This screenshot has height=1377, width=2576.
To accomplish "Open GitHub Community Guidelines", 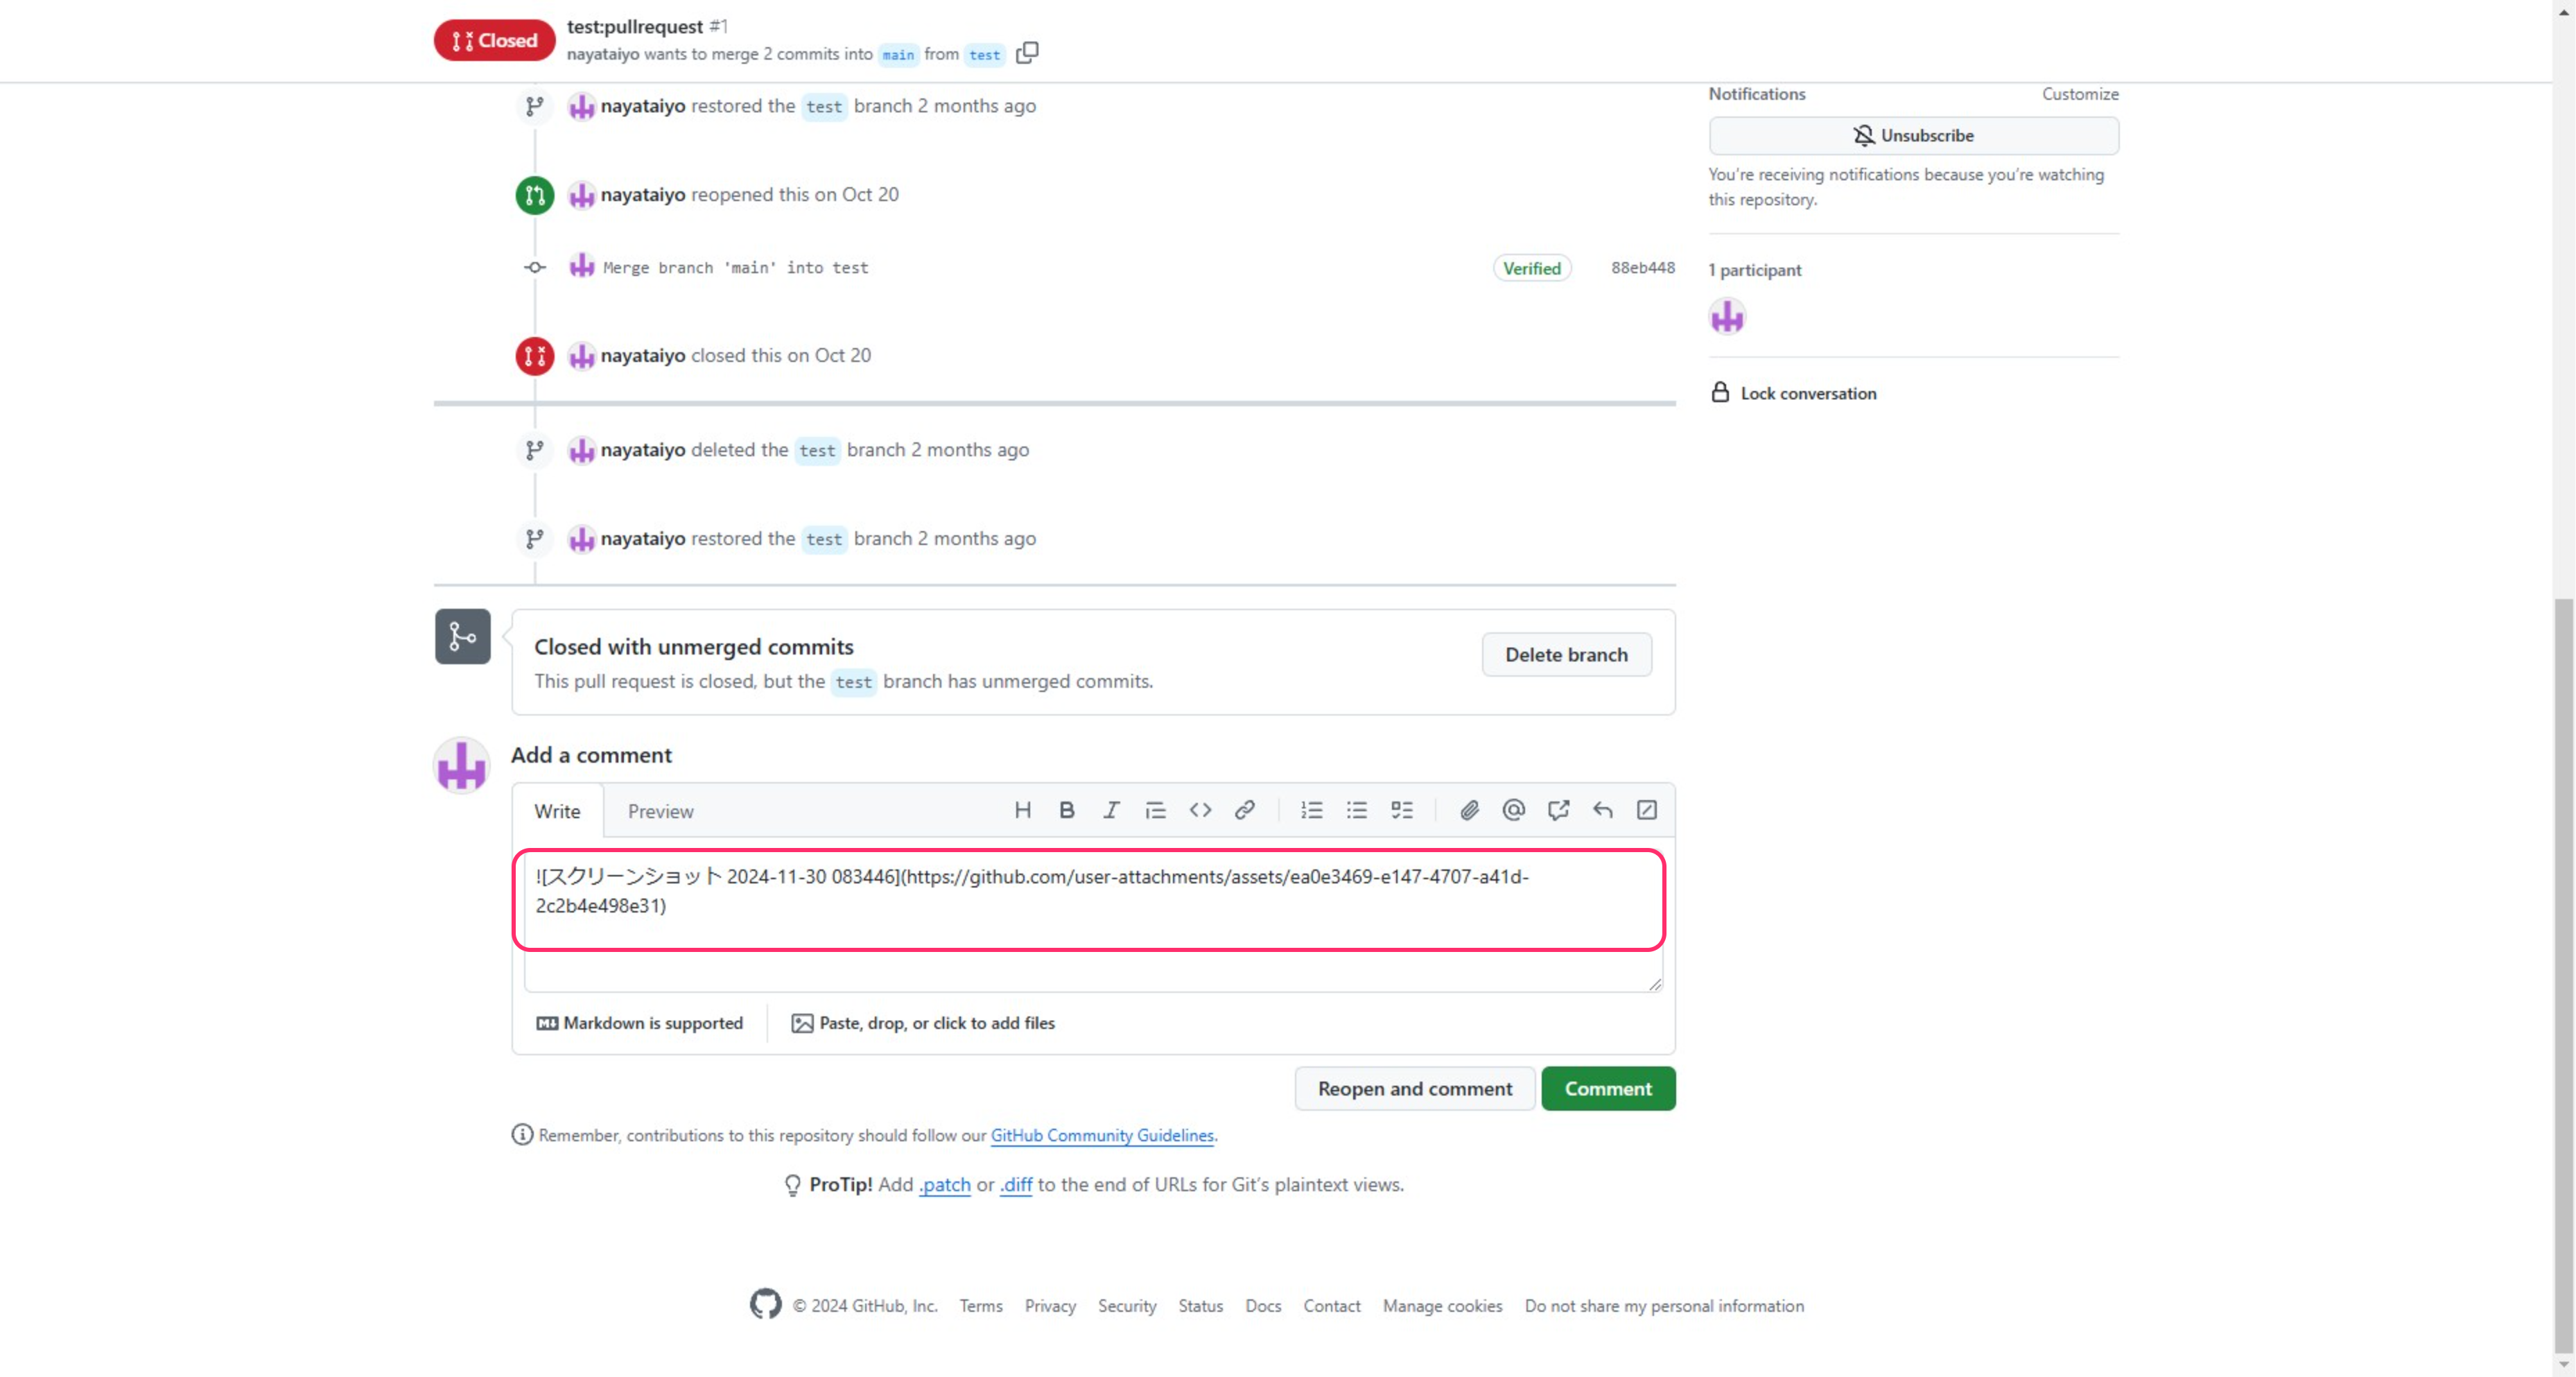I will (1101, 1135).
